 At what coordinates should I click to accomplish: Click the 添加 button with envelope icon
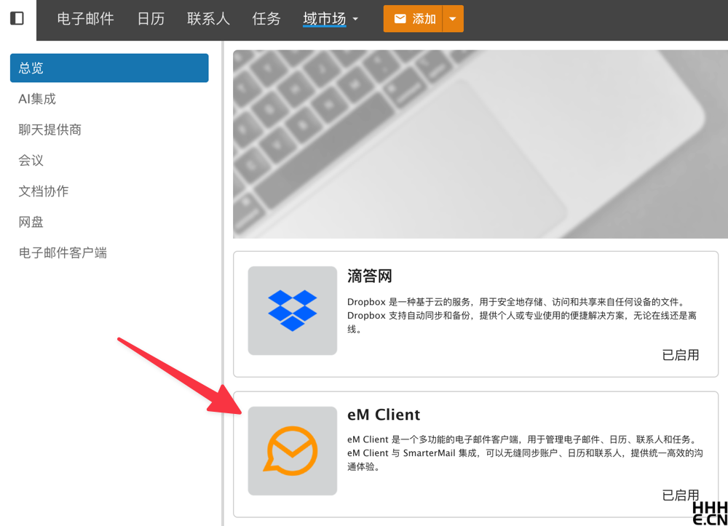click(x=414, y=19)
